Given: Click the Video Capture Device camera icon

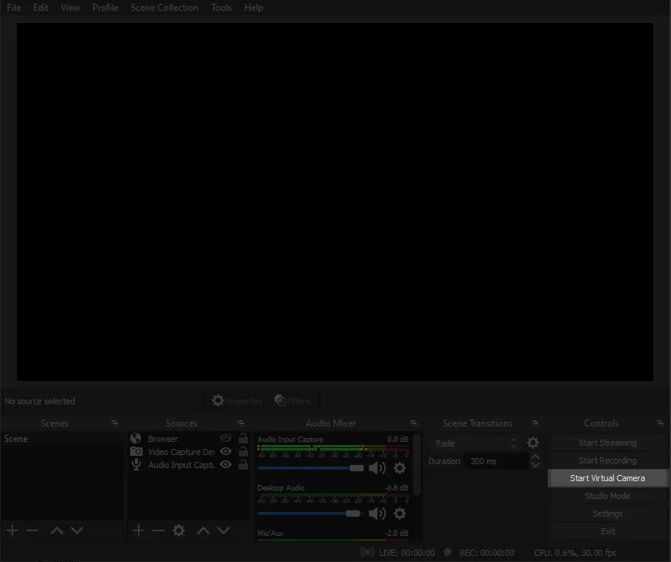Looking at the screenshot, I should 136,452.
